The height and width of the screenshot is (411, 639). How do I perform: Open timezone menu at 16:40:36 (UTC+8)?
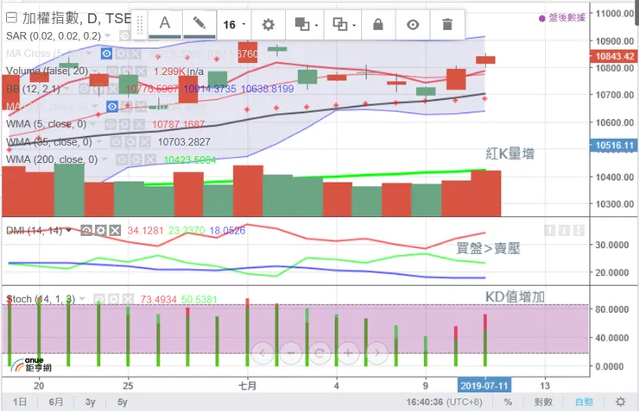pyautogui.click(x=444, y=402)
